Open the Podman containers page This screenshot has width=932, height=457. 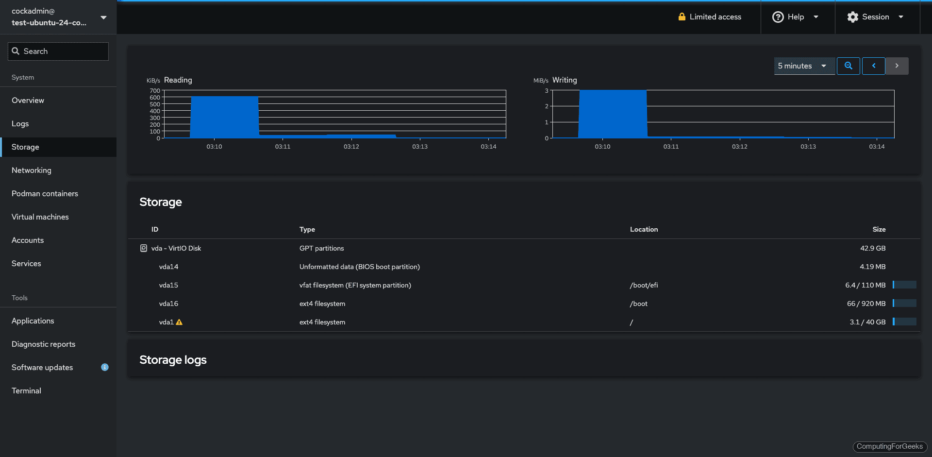tap(45, 193)
